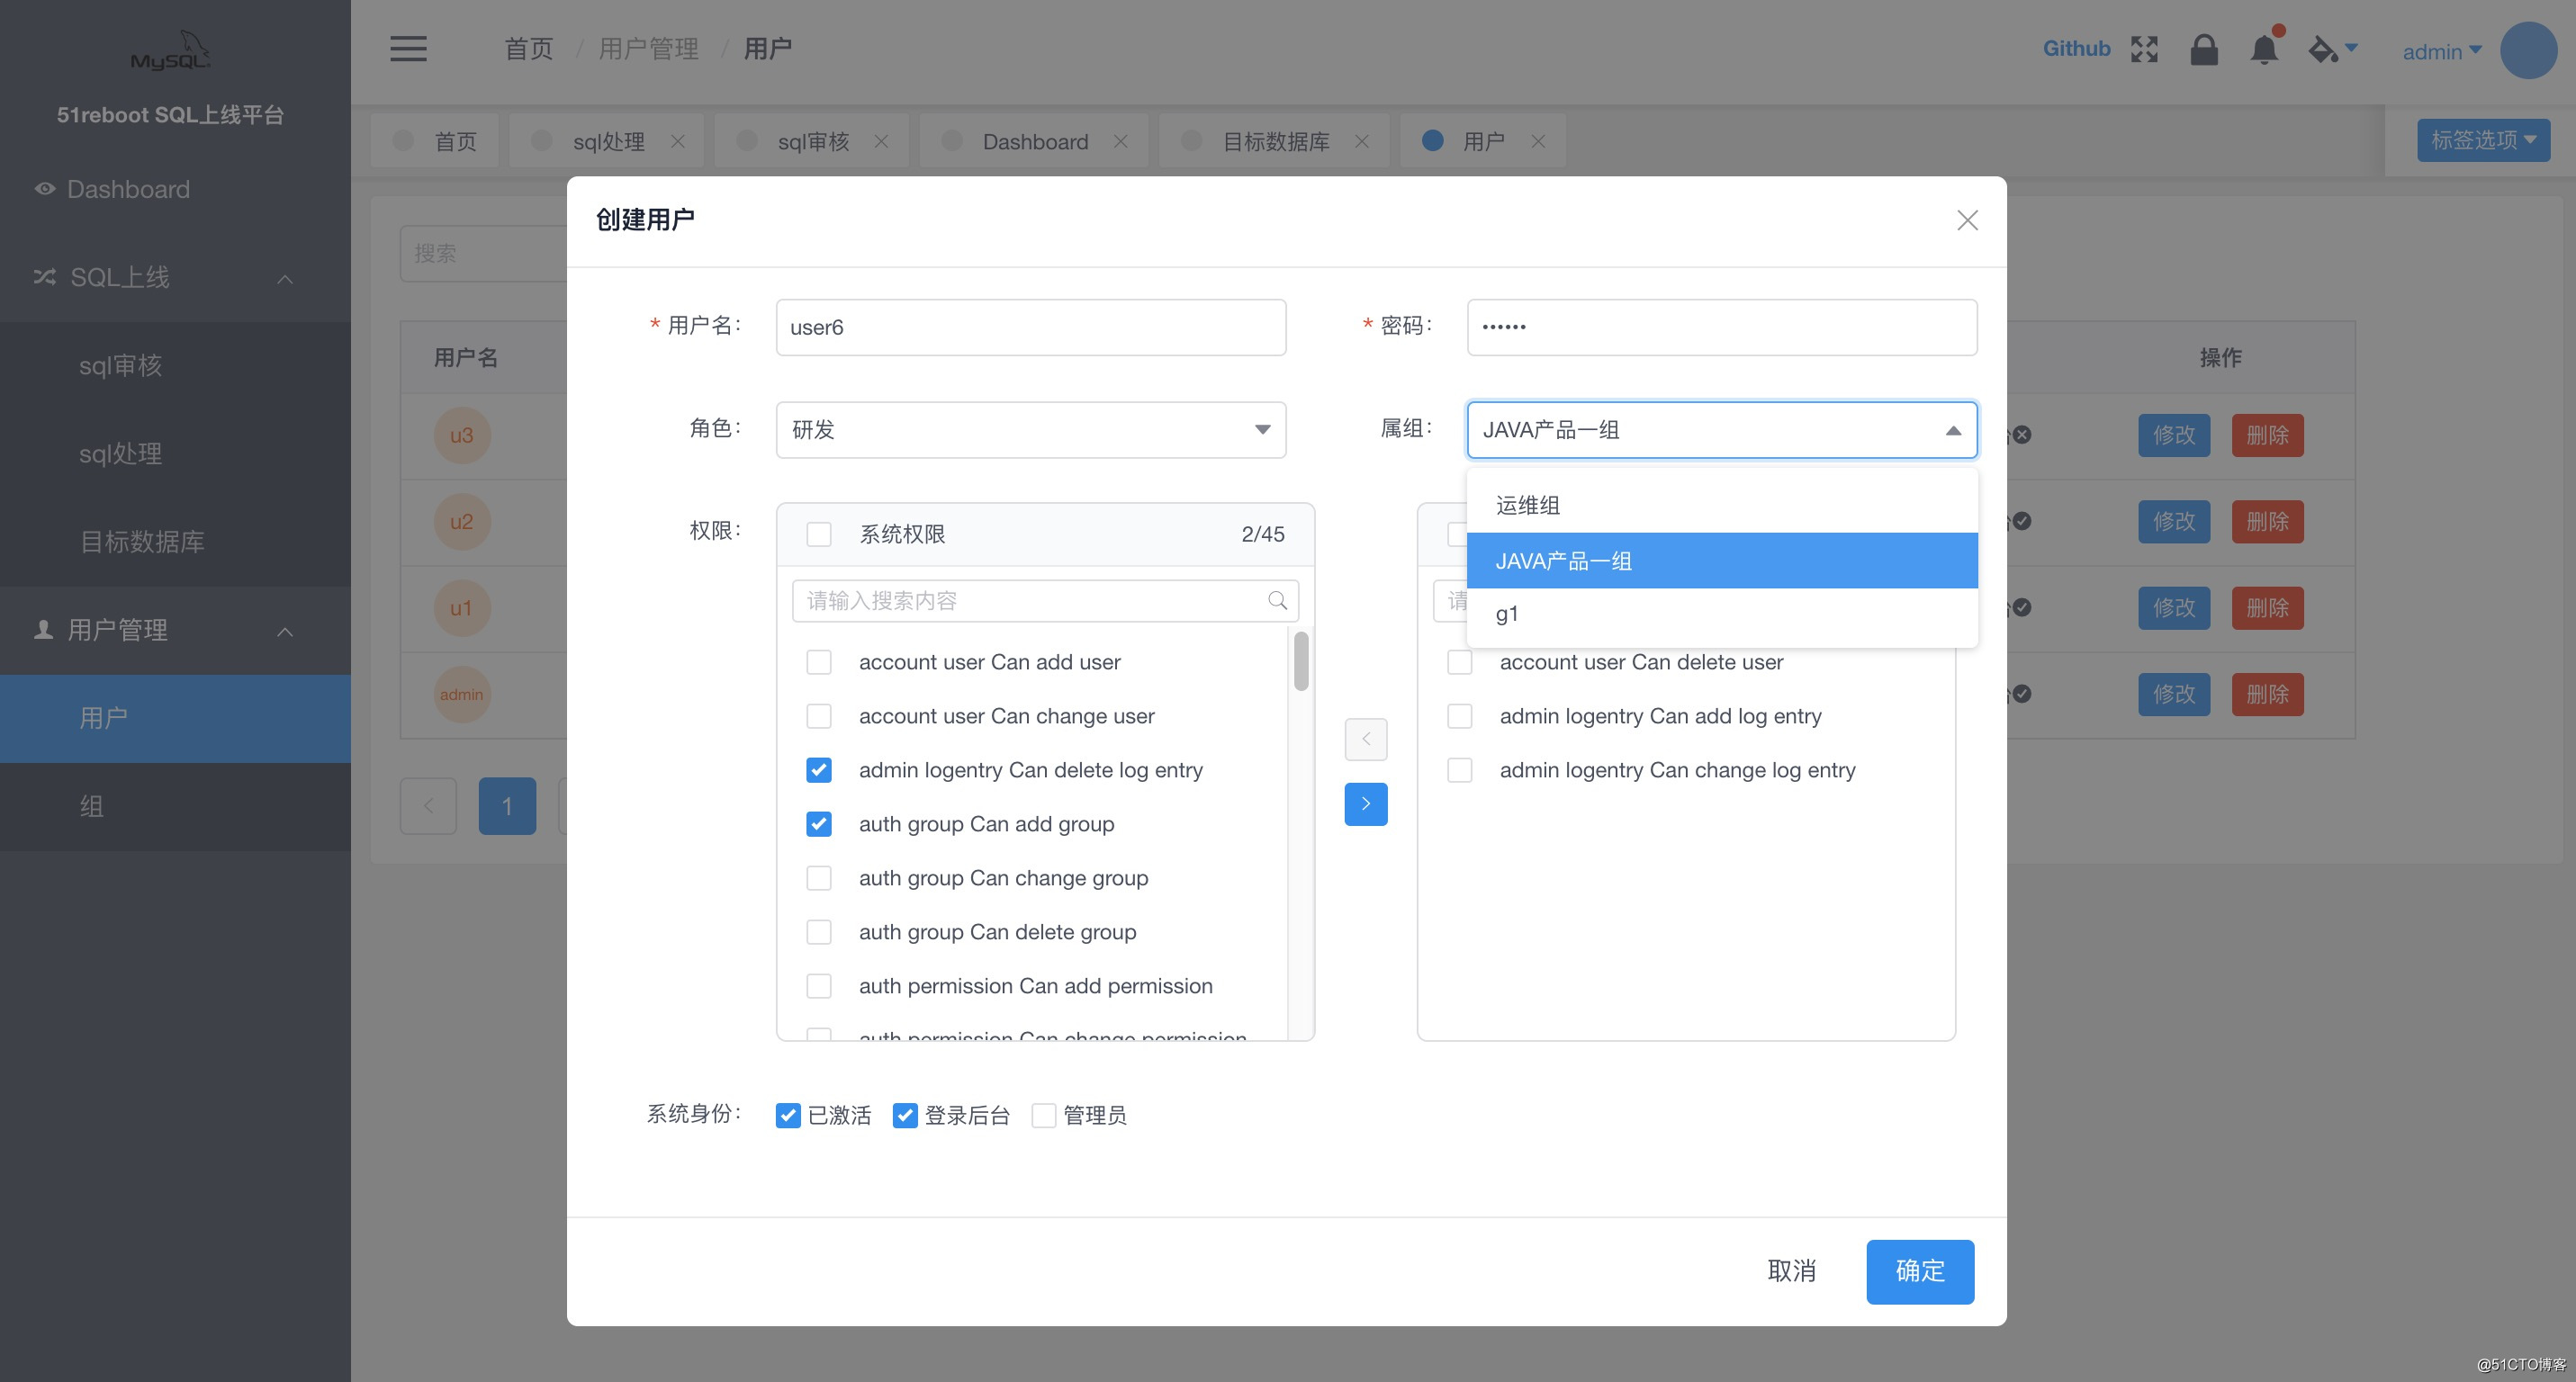The image size is (2576, 1382).
Task: Click the permissions list scrollbar
Action: [x=1300, y=660]
